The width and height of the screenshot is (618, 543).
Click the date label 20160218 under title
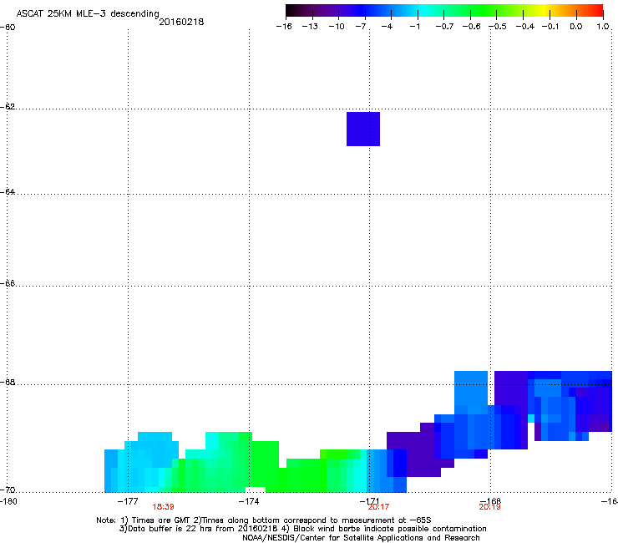pos(181,22)
